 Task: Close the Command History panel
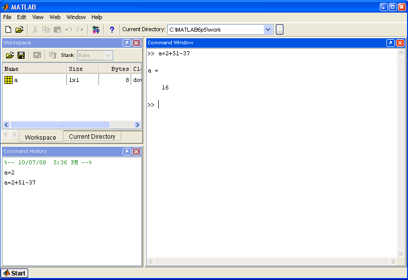pos(136,151)
